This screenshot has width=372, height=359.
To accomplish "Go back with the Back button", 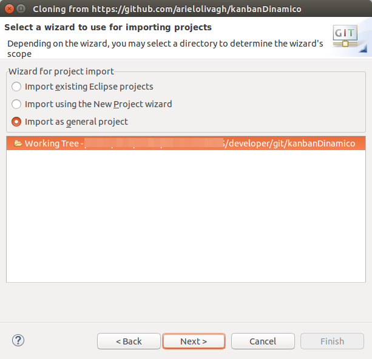I will pos(129,341).
